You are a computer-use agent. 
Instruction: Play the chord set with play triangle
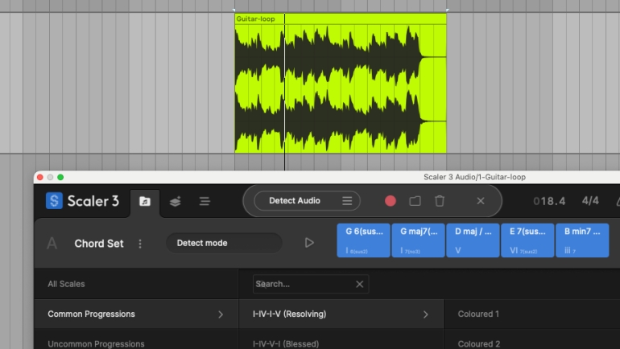pyautogui.click(x=309, y=243)
